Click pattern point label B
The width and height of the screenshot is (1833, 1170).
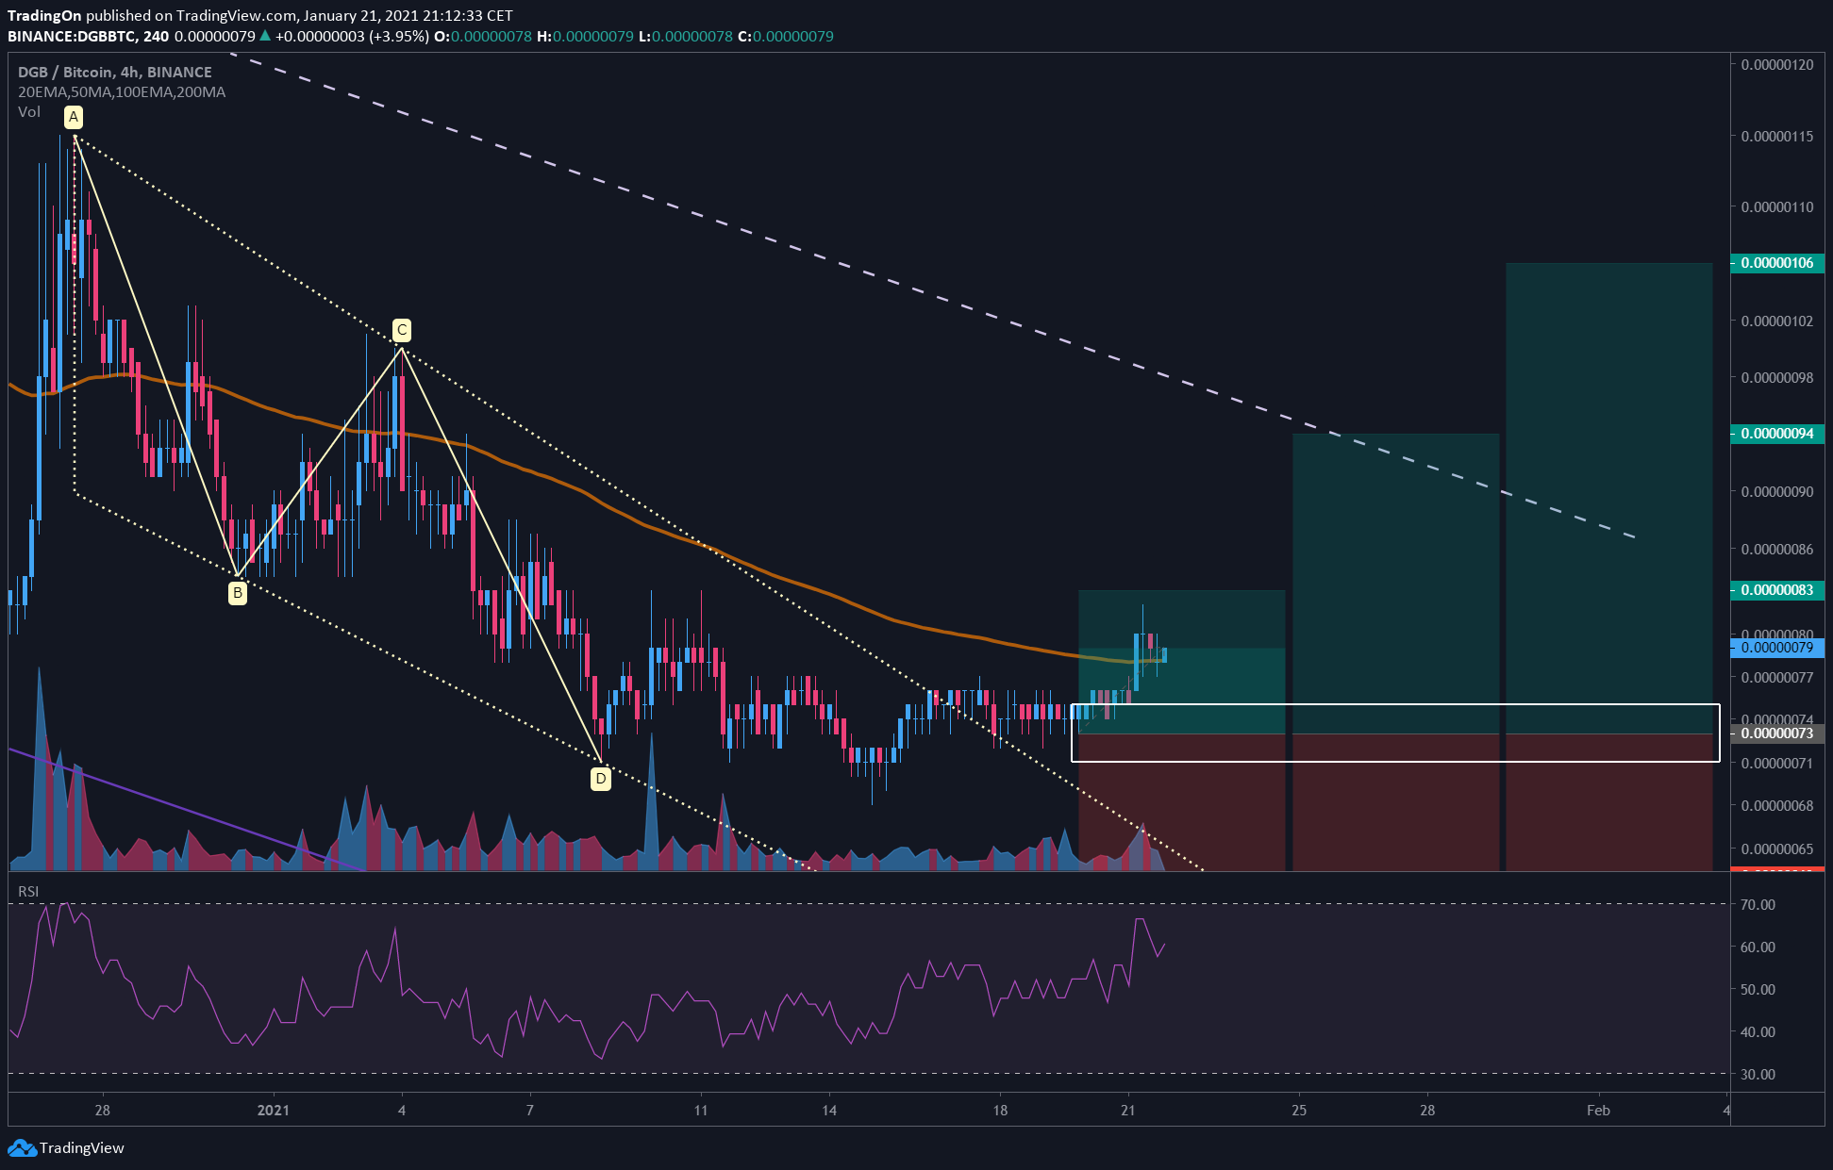238,593
